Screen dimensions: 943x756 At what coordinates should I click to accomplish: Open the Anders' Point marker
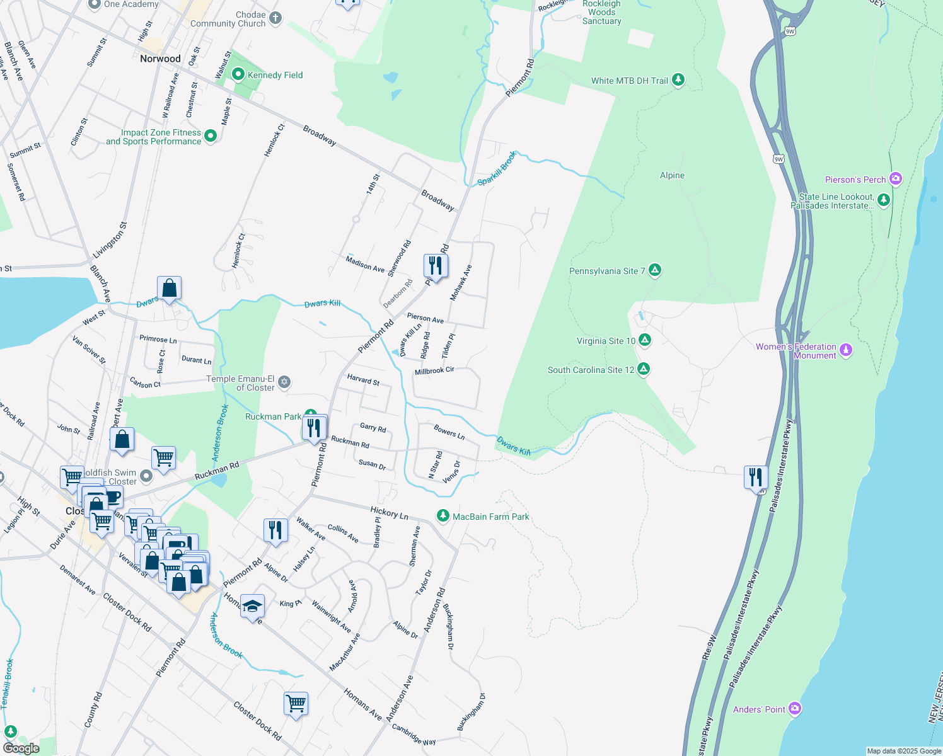tap(794, 709)
